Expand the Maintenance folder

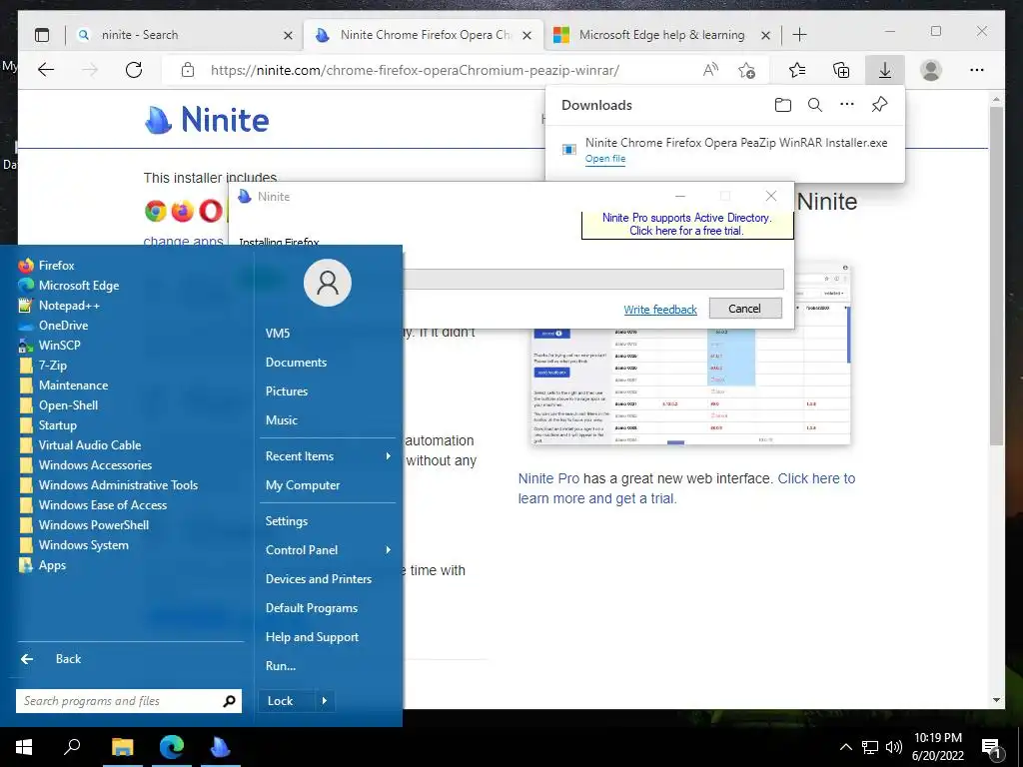coord(63,384)
